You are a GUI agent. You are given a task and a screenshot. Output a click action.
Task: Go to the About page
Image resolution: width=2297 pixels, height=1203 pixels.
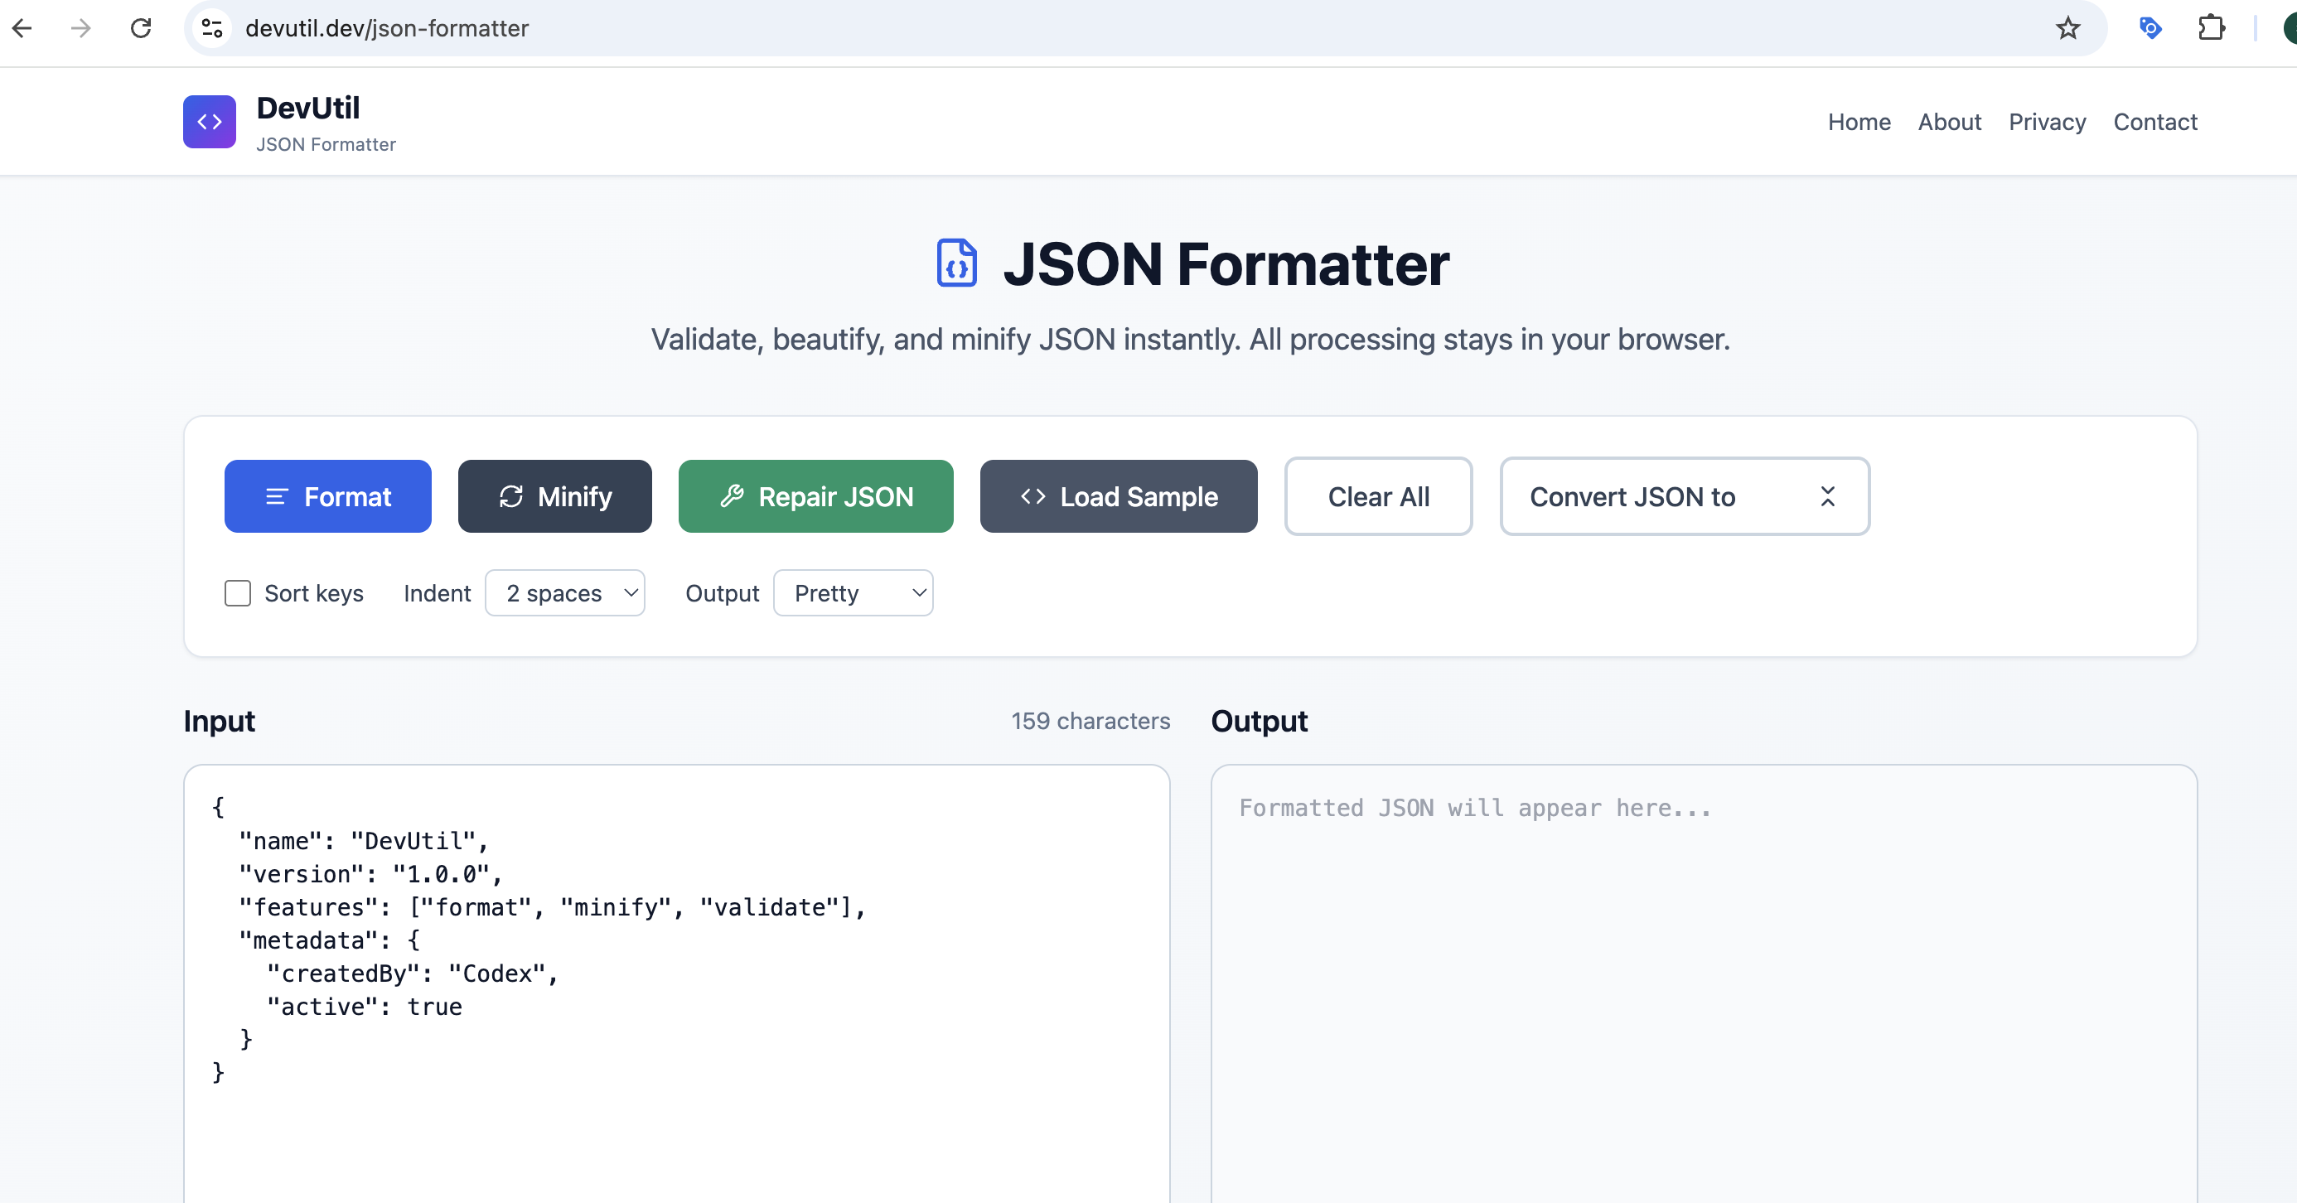point(1949,122)
